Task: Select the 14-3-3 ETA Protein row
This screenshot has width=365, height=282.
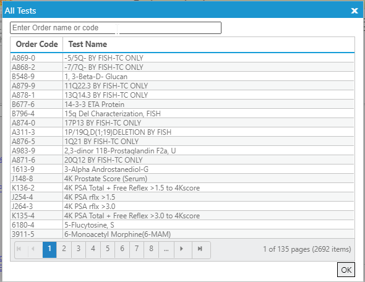Action: pos(182,105)
